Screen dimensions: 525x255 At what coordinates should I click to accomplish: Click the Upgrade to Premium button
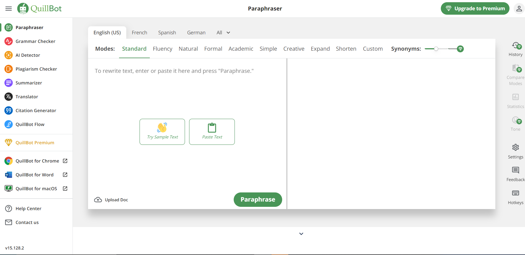(475, 8)
